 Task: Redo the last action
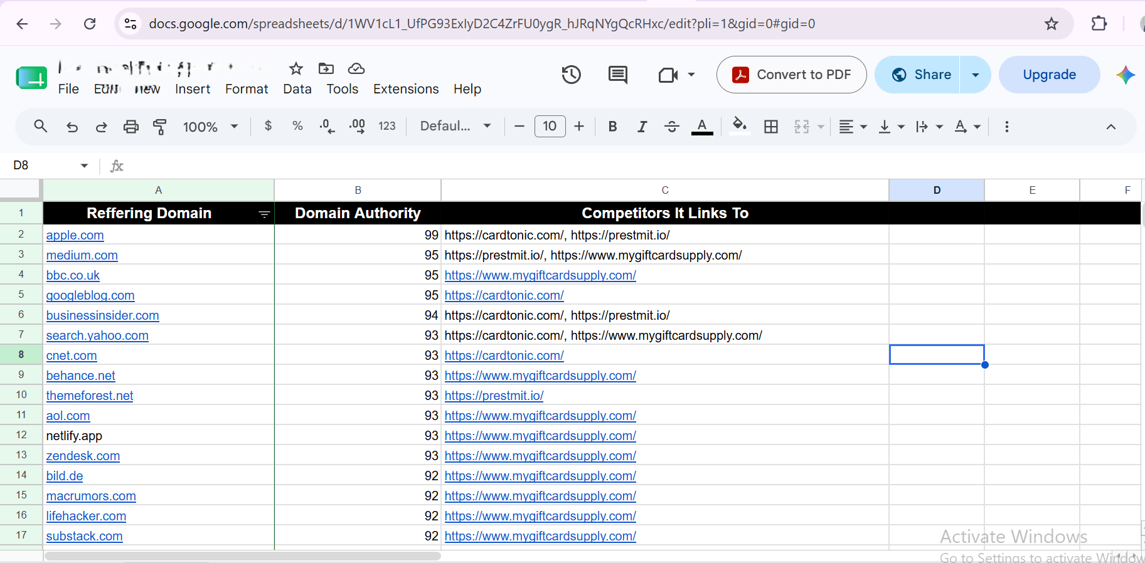pos(101,127)
